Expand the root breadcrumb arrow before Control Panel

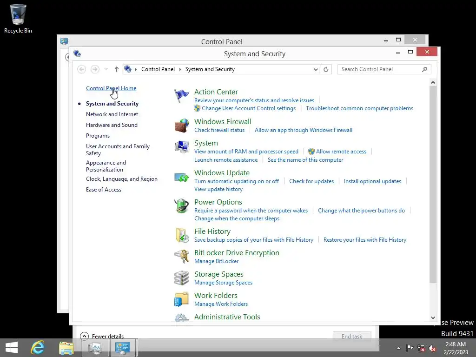(136, 70)
